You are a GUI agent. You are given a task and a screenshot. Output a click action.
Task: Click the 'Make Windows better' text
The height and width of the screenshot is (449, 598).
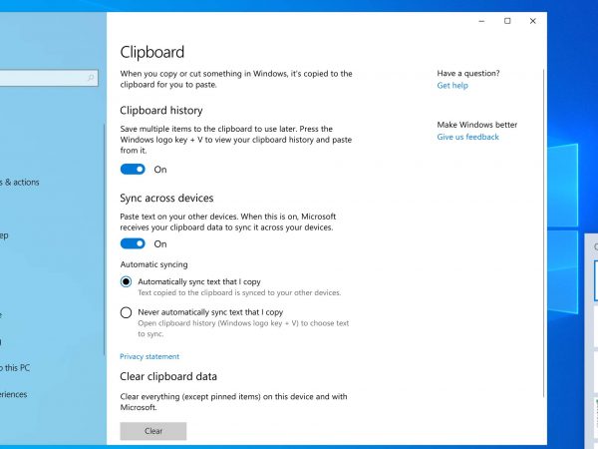[x=477, y=125]
